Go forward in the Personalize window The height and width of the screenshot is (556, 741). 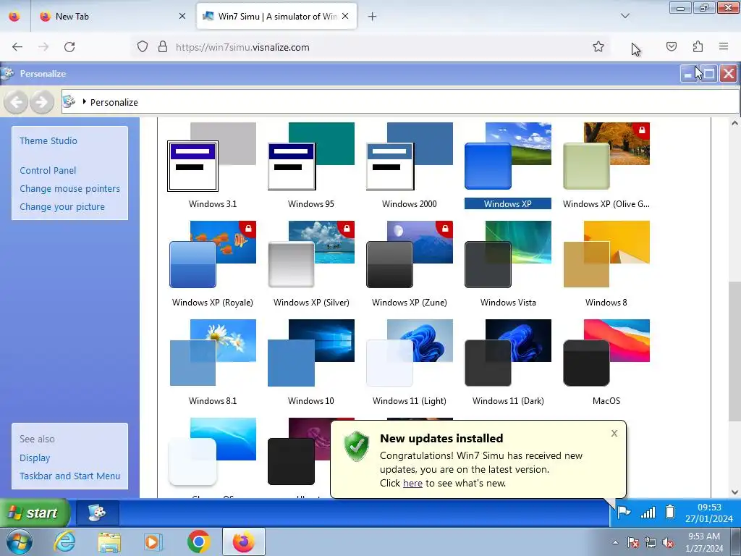tap(41, 101)
